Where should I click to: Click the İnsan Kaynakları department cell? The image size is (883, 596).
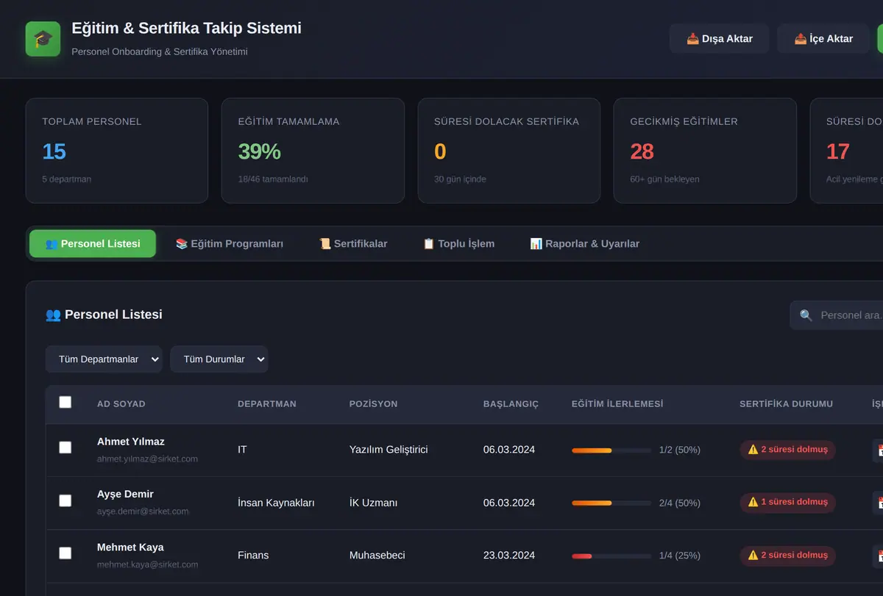[276, 503]
